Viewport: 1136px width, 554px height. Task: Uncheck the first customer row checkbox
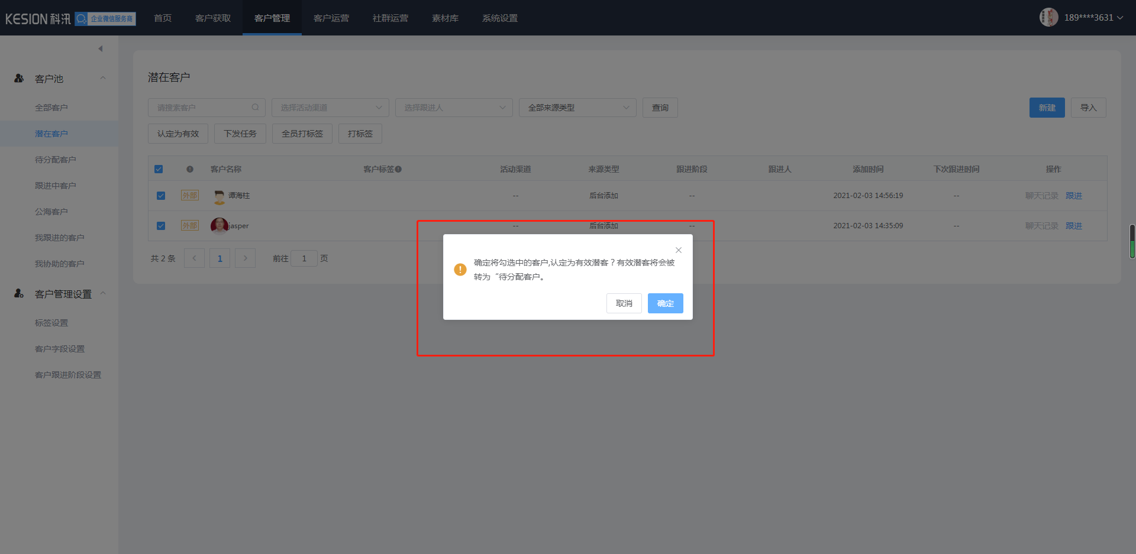(x=161, y=196)
